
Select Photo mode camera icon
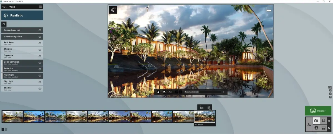point(316,121)
